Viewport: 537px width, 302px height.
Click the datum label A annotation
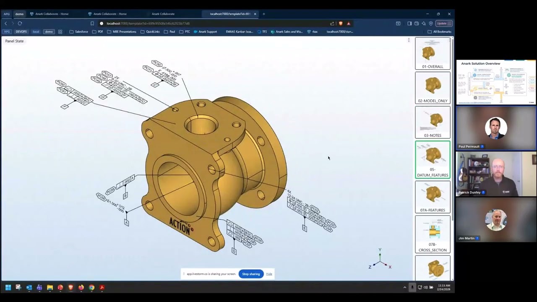[x=126, y=223]
